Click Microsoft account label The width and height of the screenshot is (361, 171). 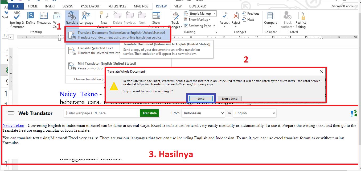coord(344,6)
